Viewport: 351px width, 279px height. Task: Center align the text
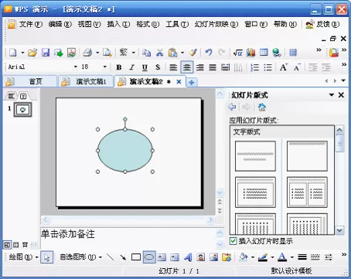pos(187,67)
